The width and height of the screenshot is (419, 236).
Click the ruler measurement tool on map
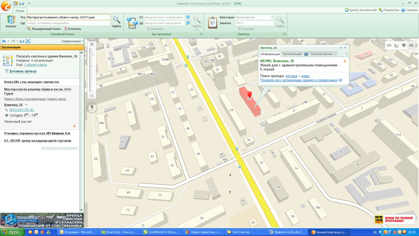tap(389, 45)
